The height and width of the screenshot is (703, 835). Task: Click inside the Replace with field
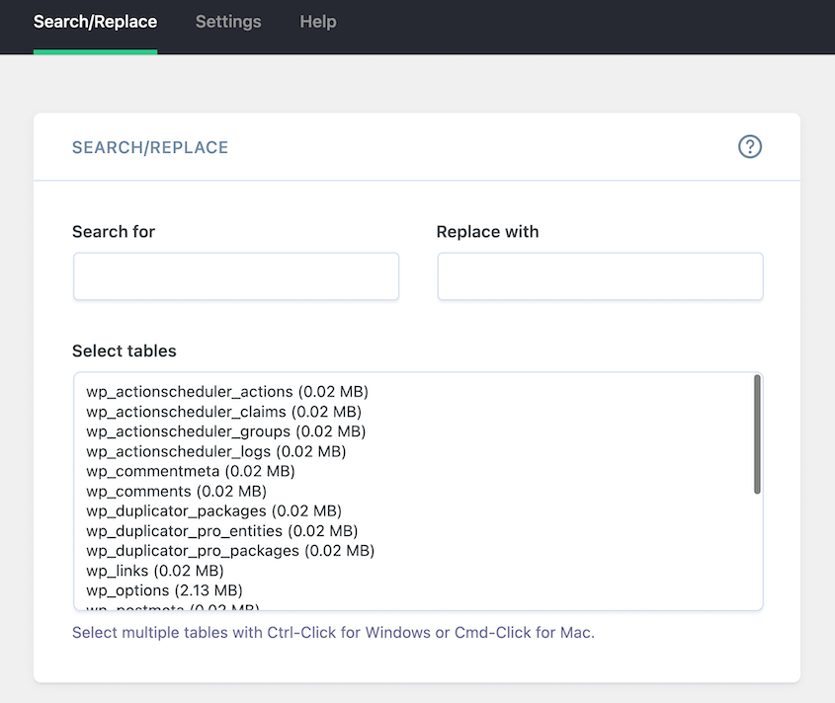[600, 276]
